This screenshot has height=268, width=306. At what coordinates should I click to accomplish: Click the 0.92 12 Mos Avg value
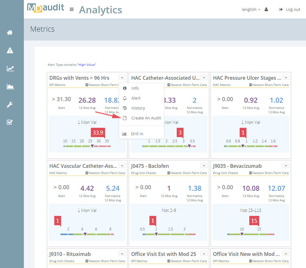click(251, 100)
